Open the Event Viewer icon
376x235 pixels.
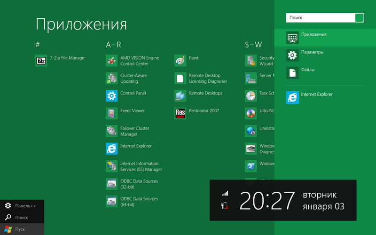click(111, 113)
